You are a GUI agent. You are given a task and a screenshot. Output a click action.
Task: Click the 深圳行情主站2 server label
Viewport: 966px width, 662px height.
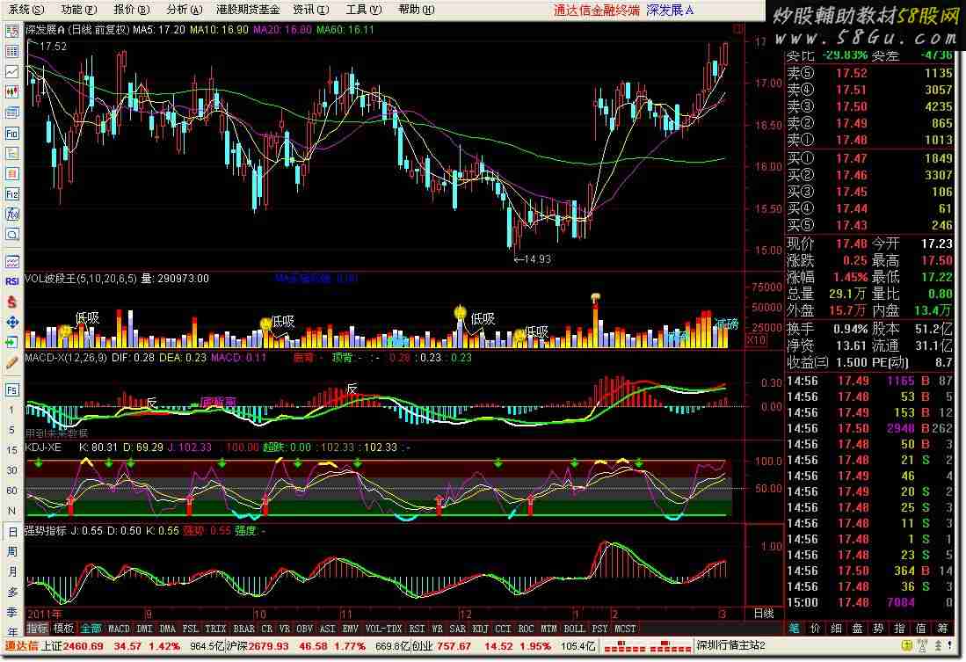pyautogui.click(x=730, y=646)
